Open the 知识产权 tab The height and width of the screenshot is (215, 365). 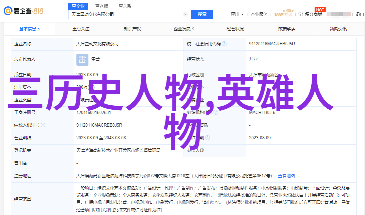pyautogui.click(x=132, y=29)
